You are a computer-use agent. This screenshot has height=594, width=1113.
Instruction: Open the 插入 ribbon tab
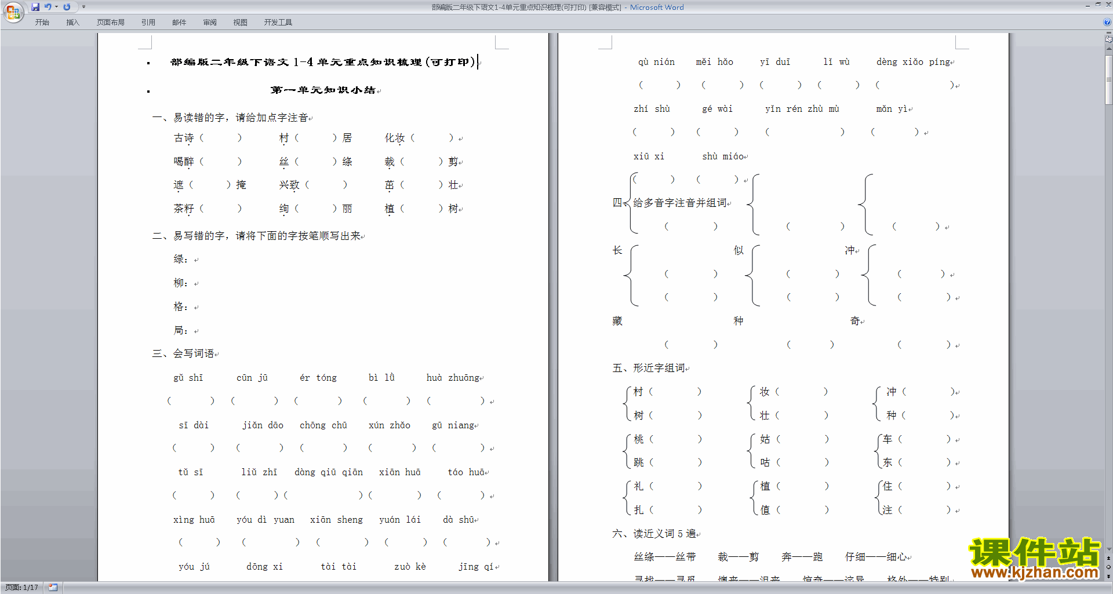[72, 23]
